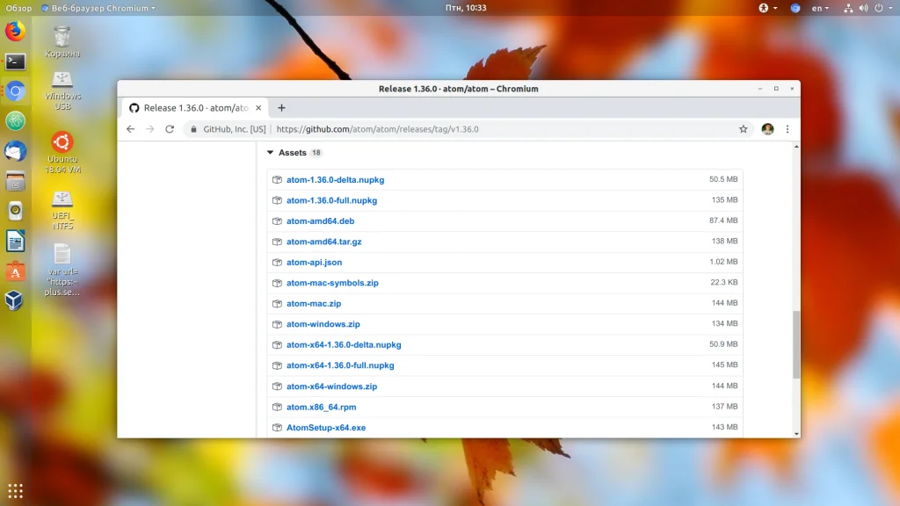Switch to Chromium in the dock

tap(16, 91)
